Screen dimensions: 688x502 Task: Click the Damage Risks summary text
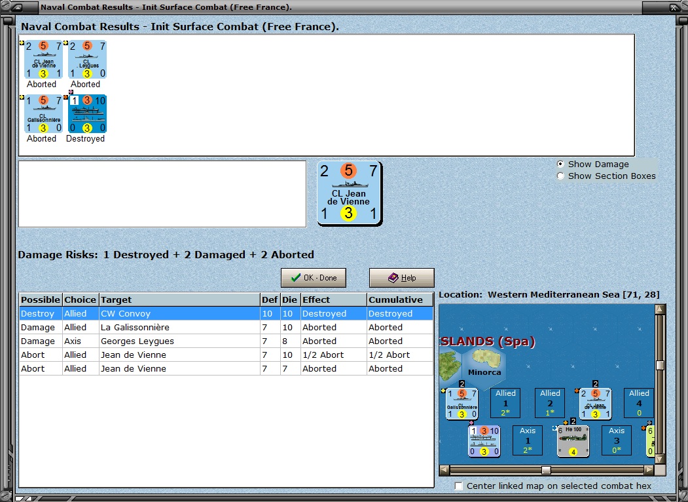(166, 255)
